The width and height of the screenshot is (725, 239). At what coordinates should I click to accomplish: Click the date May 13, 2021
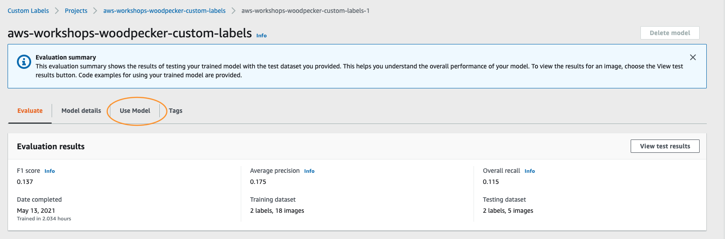tap(36, 211)
